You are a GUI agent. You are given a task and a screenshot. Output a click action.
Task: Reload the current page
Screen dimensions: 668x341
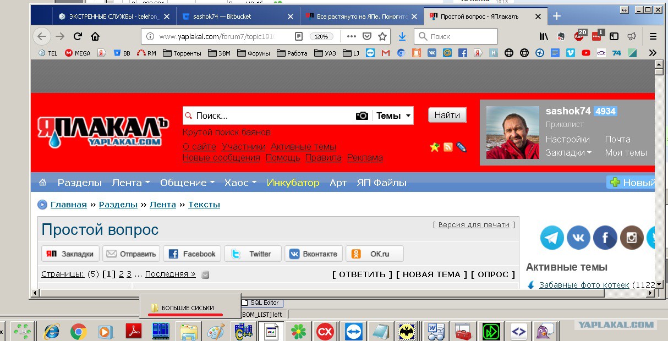78,36
